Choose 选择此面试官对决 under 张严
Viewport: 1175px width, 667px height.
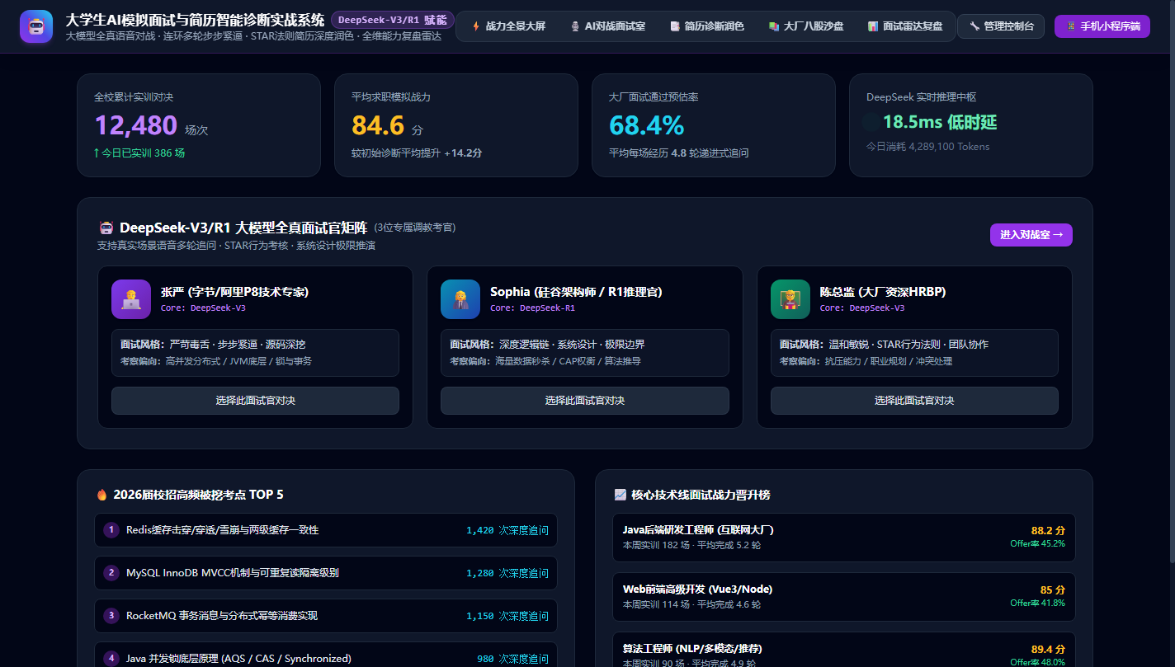(255, 401)
